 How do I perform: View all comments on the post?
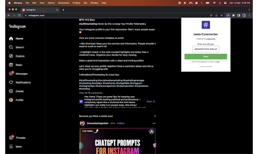coord(91,93)
